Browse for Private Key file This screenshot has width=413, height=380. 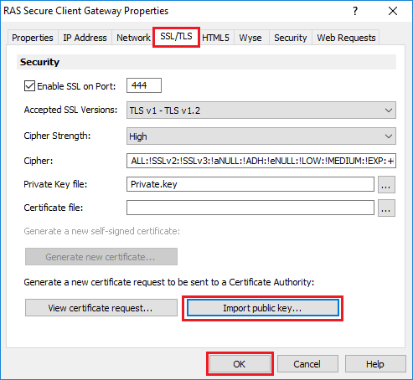click(386, 184)
